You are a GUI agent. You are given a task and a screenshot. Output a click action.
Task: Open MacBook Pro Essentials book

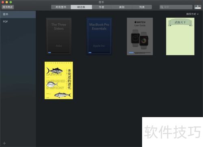pyautogui.click(x=99, y=36)
